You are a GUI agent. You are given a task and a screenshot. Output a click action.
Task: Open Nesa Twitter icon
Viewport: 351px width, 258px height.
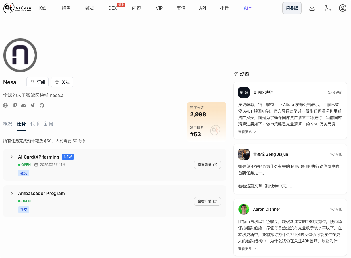[33, 105]
